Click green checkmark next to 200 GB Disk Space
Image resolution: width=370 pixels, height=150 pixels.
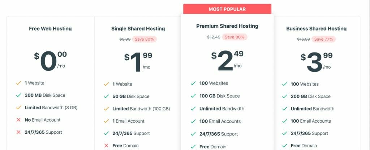tap(284, 96)
